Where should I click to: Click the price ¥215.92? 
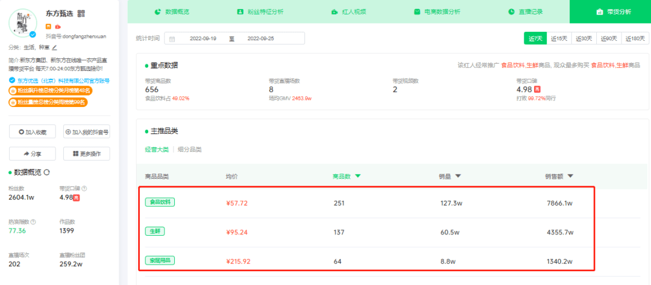[x=238, y=262]
